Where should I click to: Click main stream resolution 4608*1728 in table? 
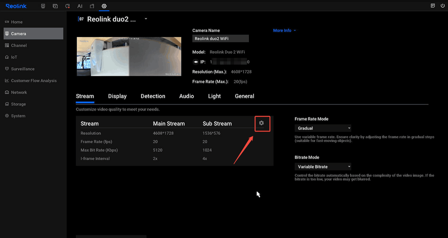pyautogui.click(x=163, y=133)
